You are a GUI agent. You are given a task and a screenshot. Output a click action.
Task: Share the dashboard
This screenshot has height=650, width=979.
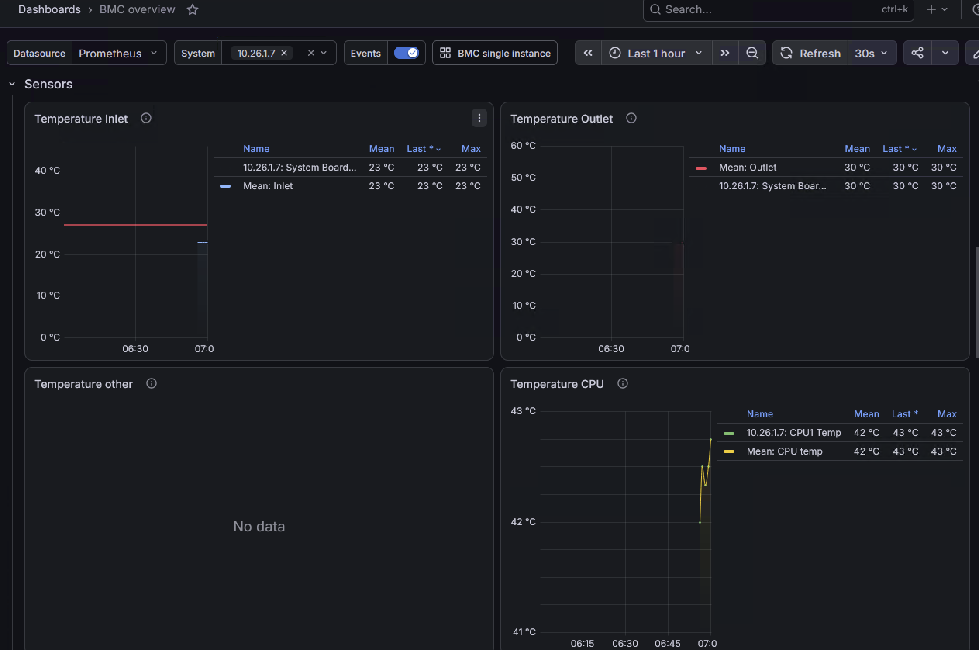917,53
